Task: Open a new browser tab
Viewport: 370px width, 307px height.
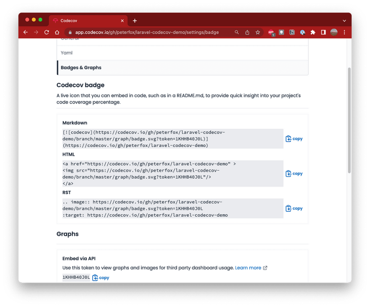Action: [x=135, y=21]
